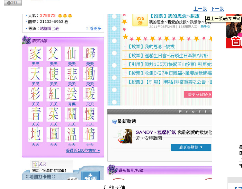Image resolution: width=242 pixels, height=189 pixels.
Task: Go to next photo 下一張
Action: pyautogui.click(x=217, y=9)
